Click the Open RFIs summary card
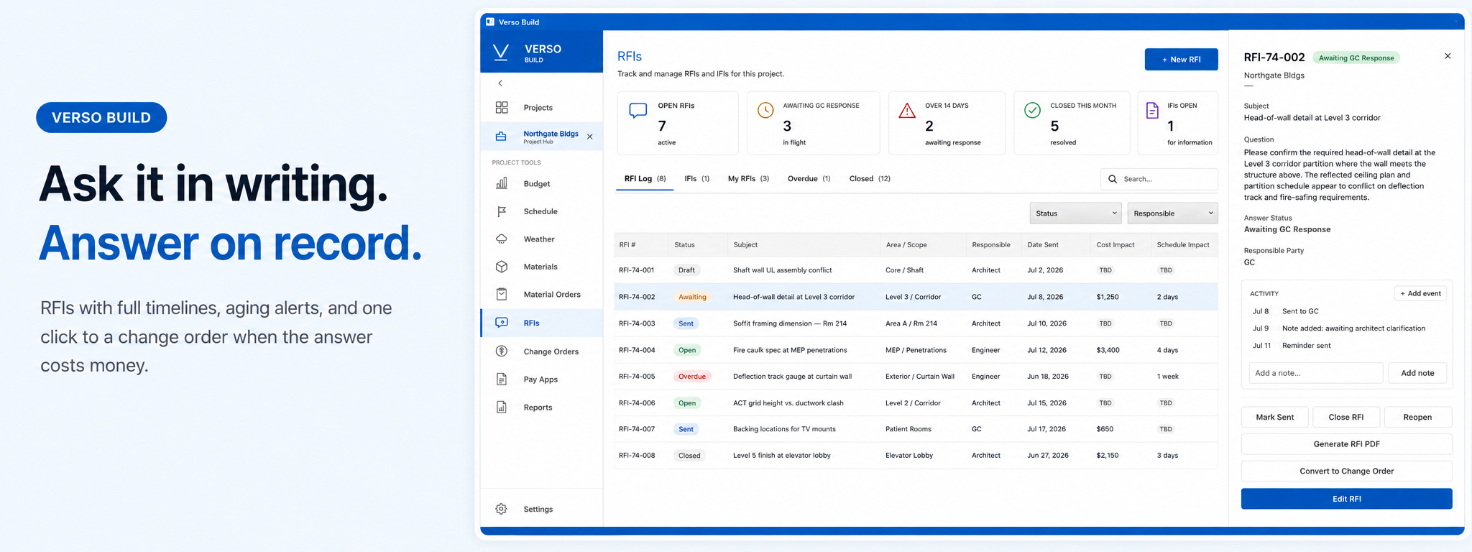Screen dimensions: 1472x552 point(677,123)
